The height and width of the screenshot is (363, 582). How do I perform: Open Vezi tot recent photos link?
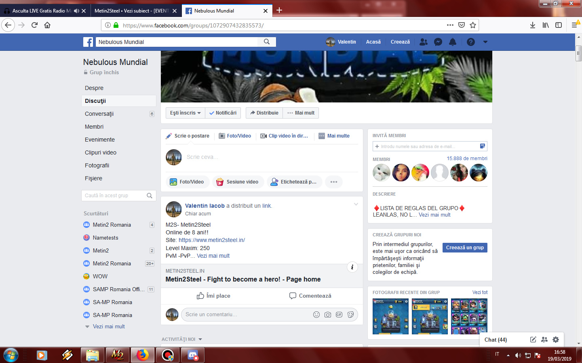480,292
